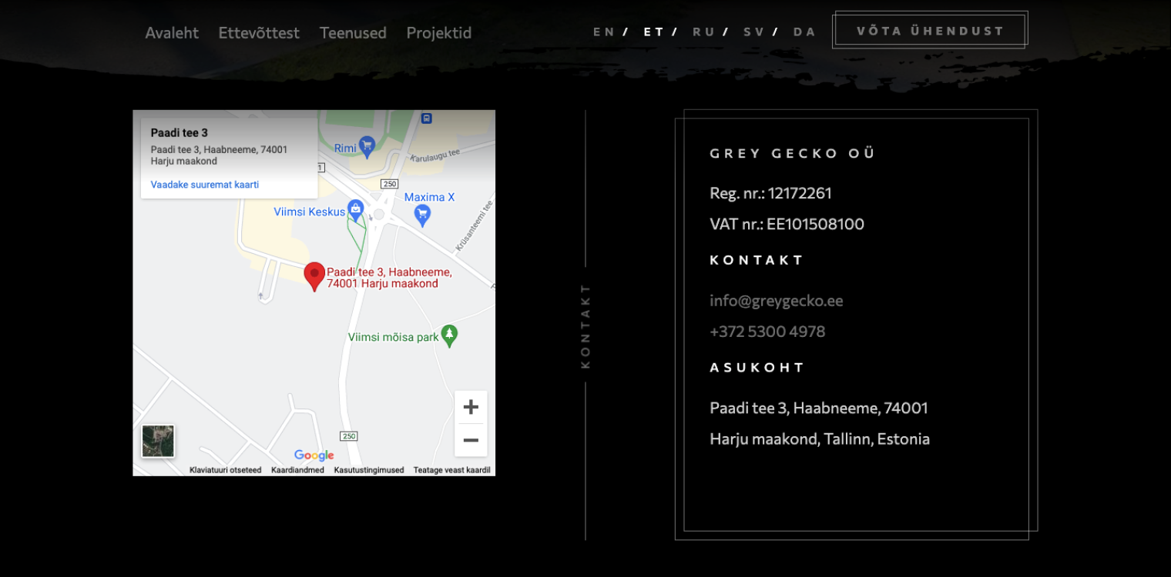Click the Rimi shopping cart marker
This screenshot has height=577, width=1171.
pyautogui.click(x=367, y=145)
